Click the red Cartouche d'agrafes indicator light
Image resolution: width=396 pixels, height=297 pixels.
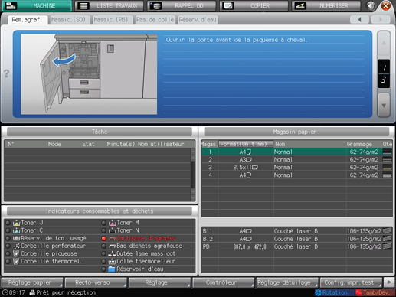click(x=103, y=238)
